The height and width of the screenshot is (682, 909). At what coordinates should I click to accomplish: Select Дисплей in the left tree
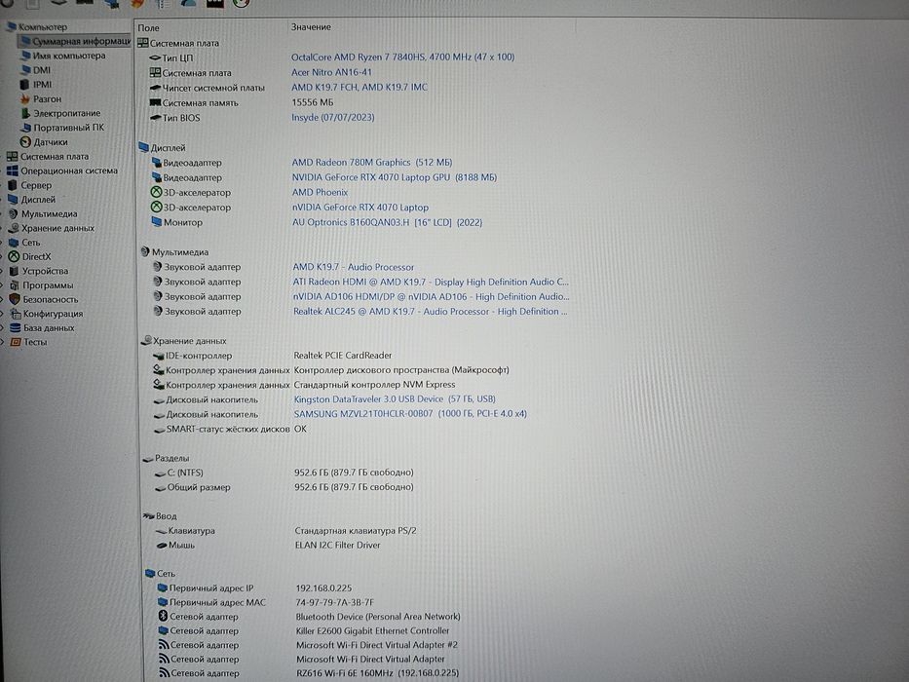click(x=38, y=200)
